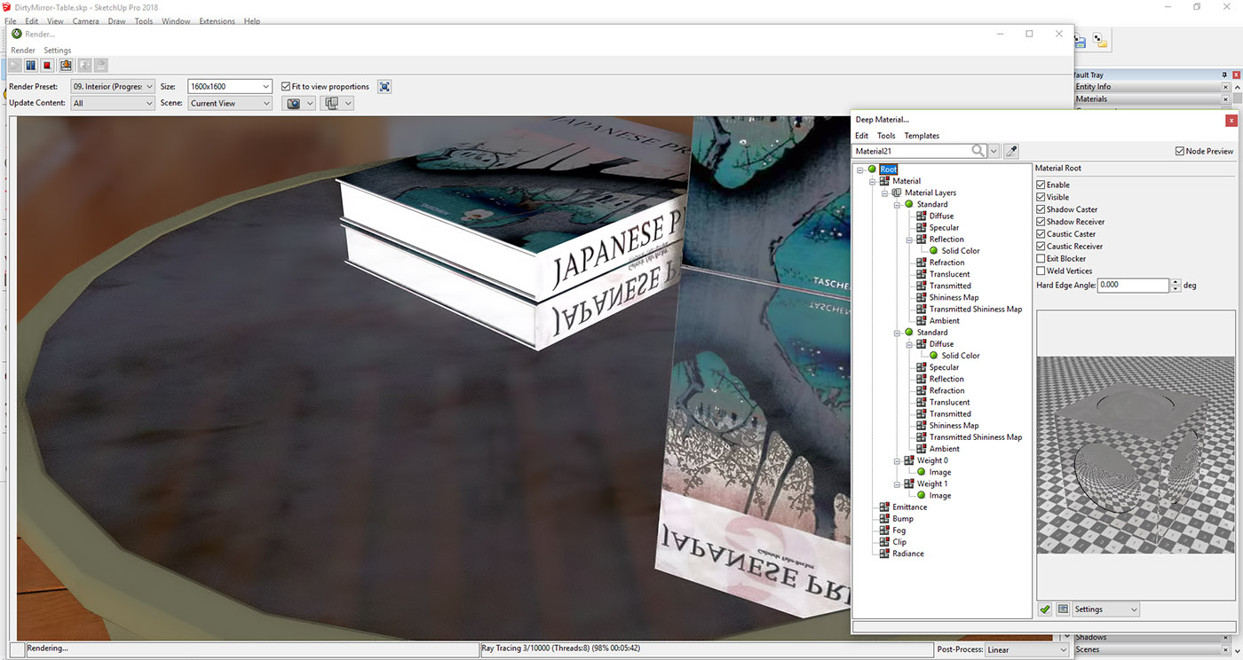The width and height of the screenshot is (1243, 660).
Task: Click the green sphere icon beside Root
Action: point(873,169)
